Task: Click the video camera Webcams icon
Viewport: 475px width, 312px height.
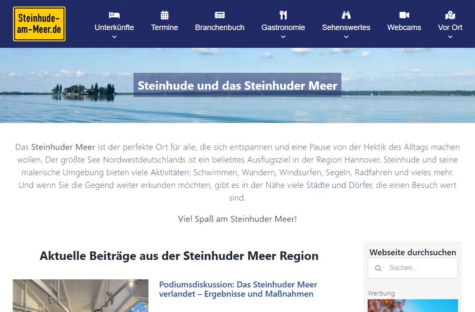Action: pos(404,15)
